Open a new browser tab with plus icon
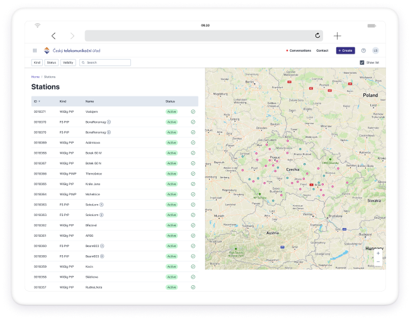This screenshot has width=410, height=320. 338,36
